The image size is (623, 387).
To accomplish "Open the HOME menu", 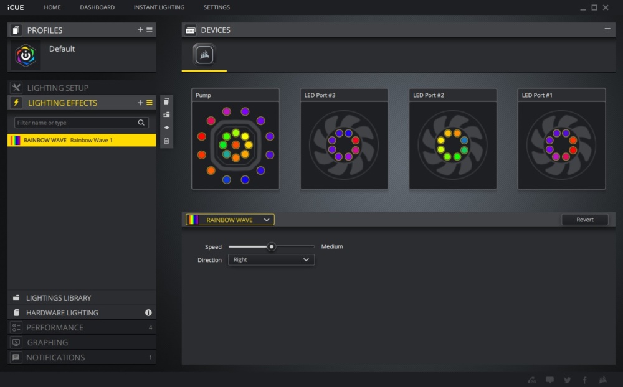I will pyautogui.click(x=52, y=7).
